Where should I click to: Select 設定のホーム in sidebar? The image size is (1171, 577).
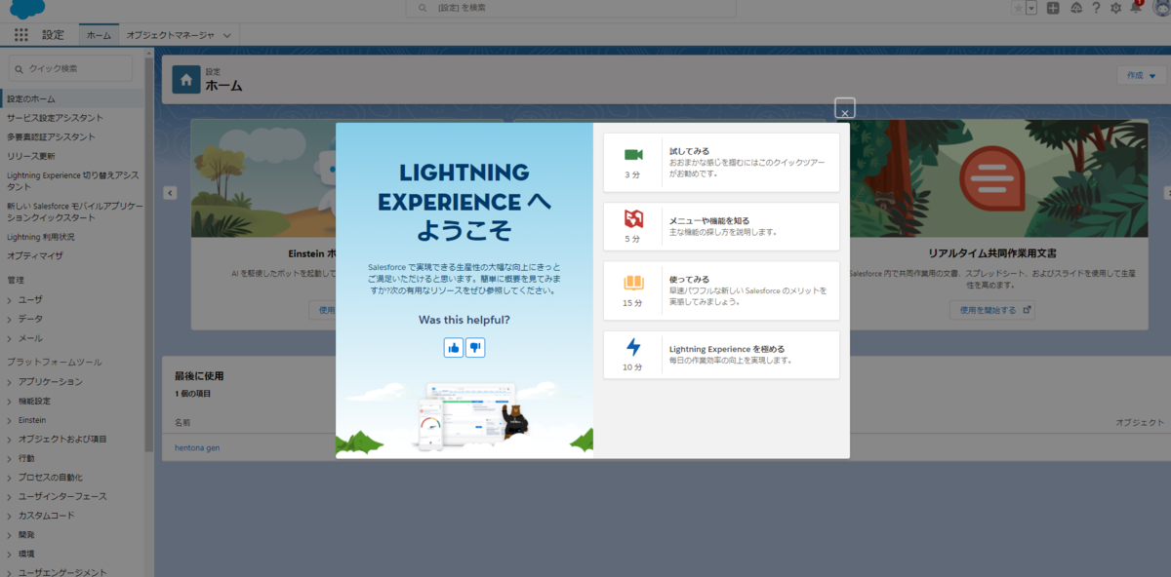pyautogui.click(x=72, y=98)
